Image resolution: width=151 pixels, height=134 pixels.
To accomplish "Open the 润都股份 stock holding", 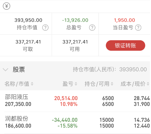I will [75, 123].
